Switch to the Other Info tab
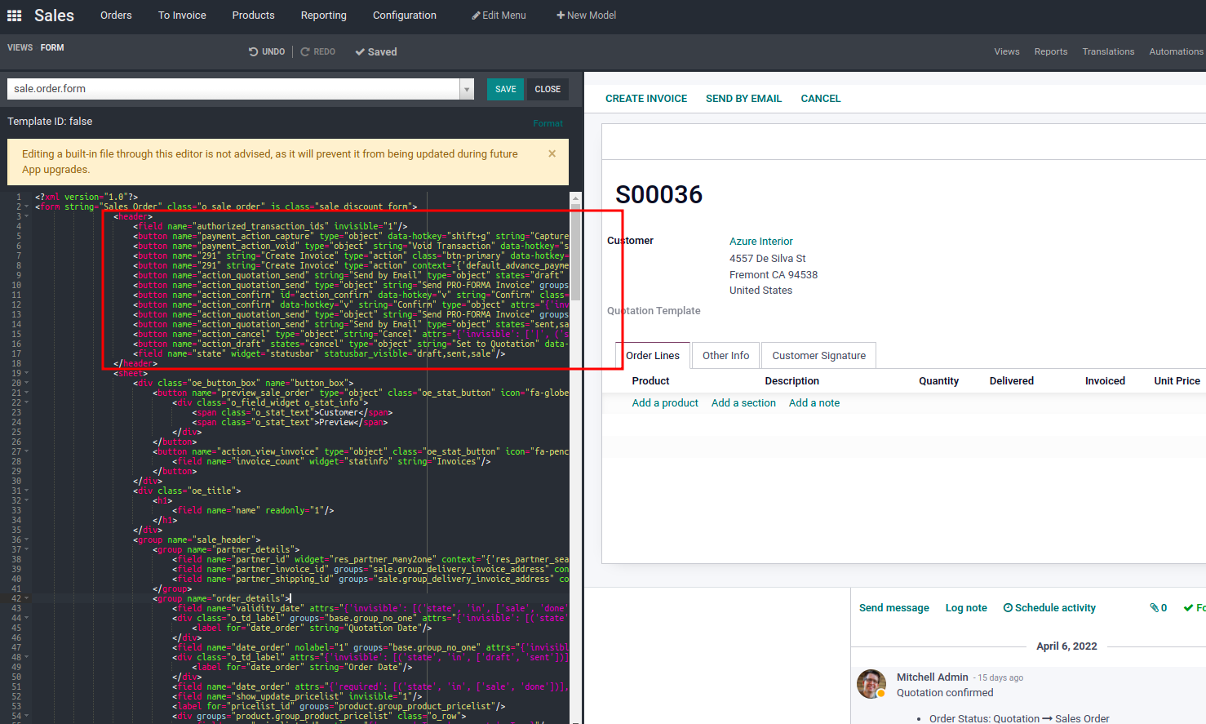This screenshot has width=1206, height=724. pos(725,356)
